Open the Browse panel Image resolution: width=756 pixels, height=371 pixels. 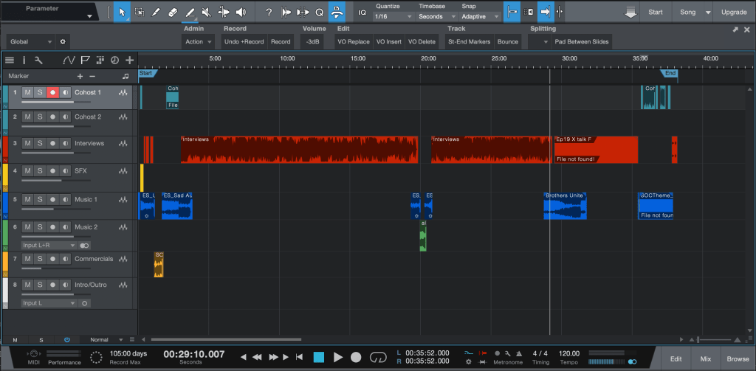[x=736, y=358]
